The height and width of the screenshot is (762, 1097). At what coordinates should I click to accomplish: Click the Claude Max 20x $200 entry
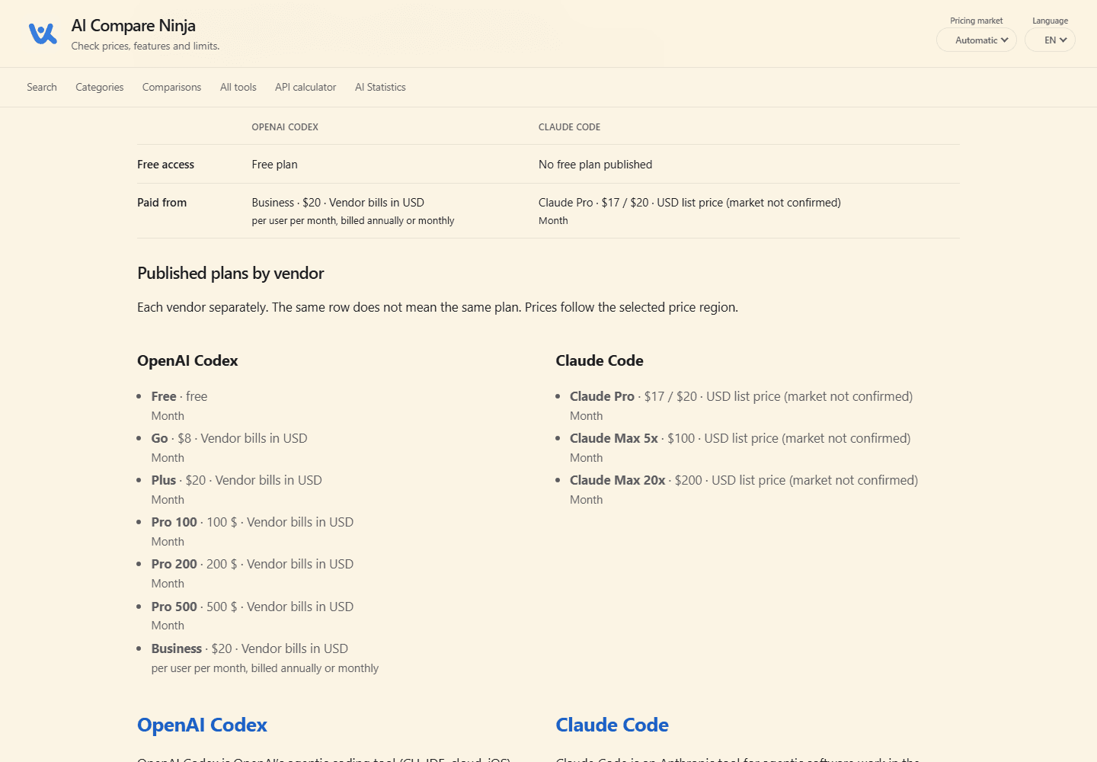(x=744, y=489)
